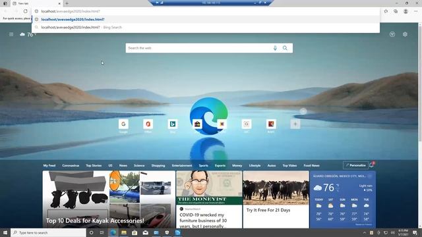Open the notifications bell icon
Viewport: 422px width, 237px height.
[x=372, y=165]
